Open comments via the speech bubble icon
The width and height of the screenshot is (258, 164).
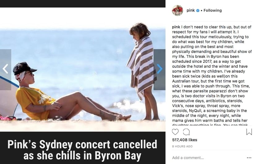(186, 132)
